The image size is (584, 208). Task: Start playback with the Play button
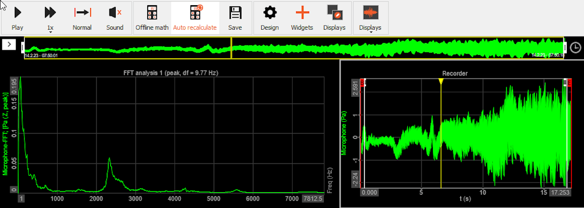pyautogui.click(x=18, y=18)
